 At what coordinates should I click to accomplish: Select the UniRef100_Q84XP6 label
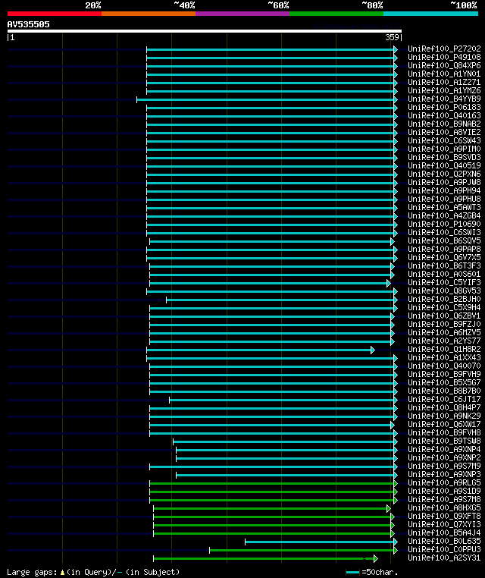pos(444,65)
